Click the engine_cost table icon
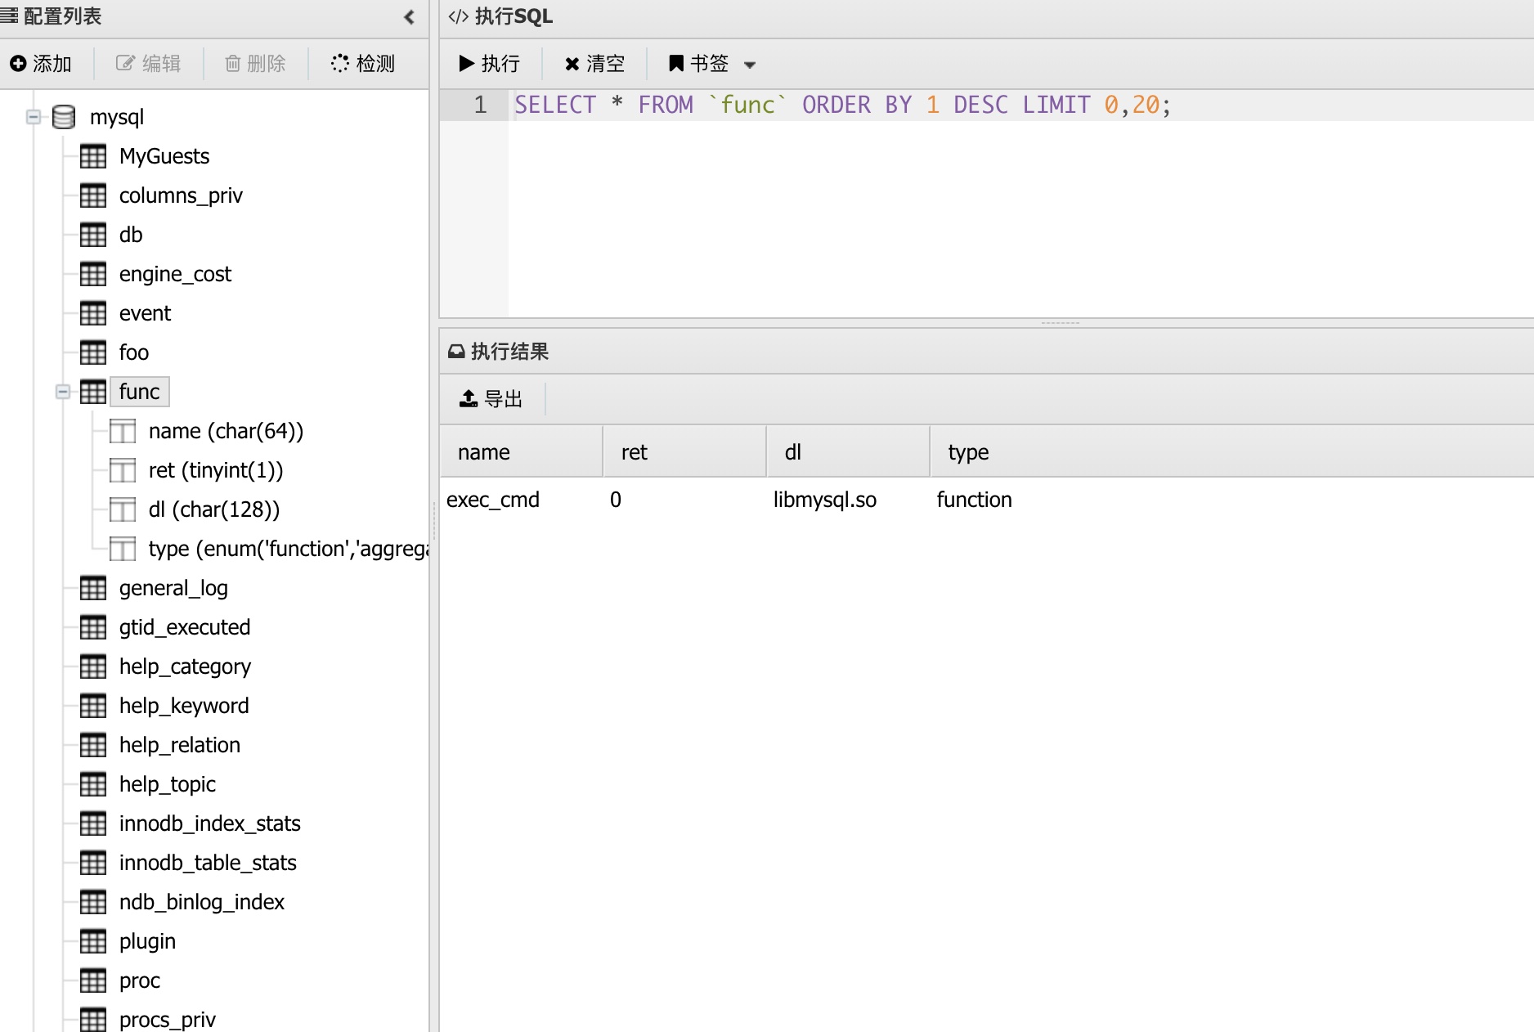Viewport: 1534px width, 1032px height. coord(93,274)
